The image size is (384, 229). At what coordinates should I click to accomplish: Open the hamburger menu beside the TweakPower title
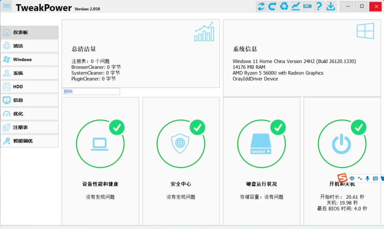click(7, 6)
